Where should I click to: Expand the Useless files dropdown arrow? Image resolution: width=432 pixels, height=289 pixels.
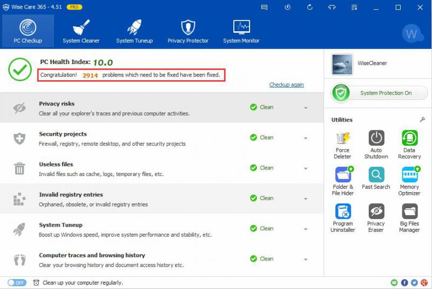click(x=306, y=168)
